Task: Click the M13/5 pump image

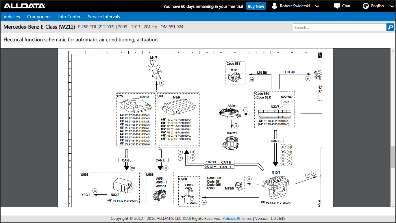Action: tap(238, 186)
